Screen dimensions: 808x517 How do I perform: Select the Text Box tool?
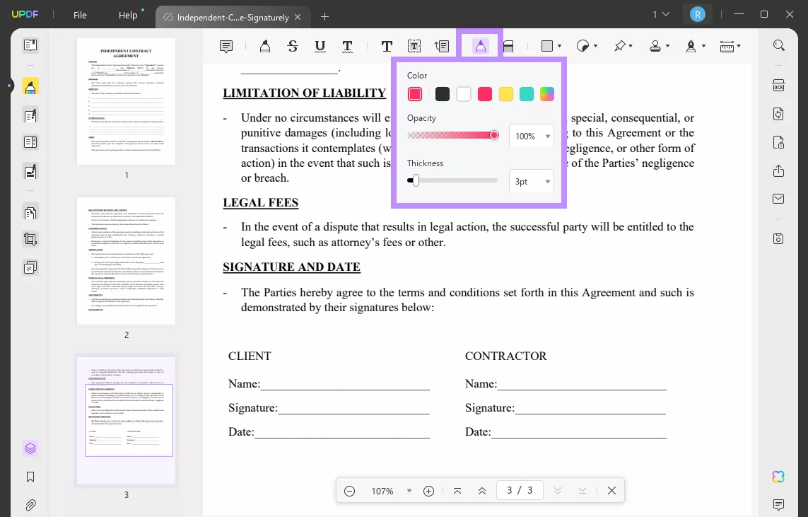tap(414, 47)
